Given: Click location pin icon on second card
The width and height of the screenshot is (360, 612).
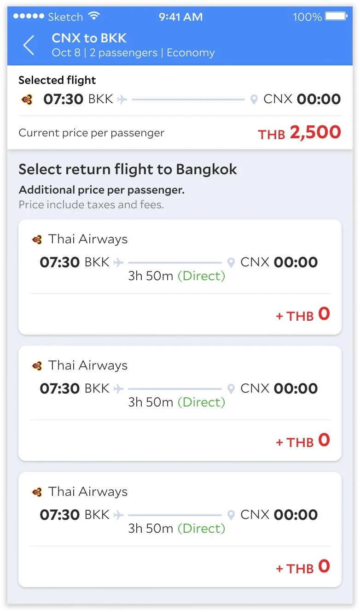Looking at the screenshot, I should click(x=231, y=388).
